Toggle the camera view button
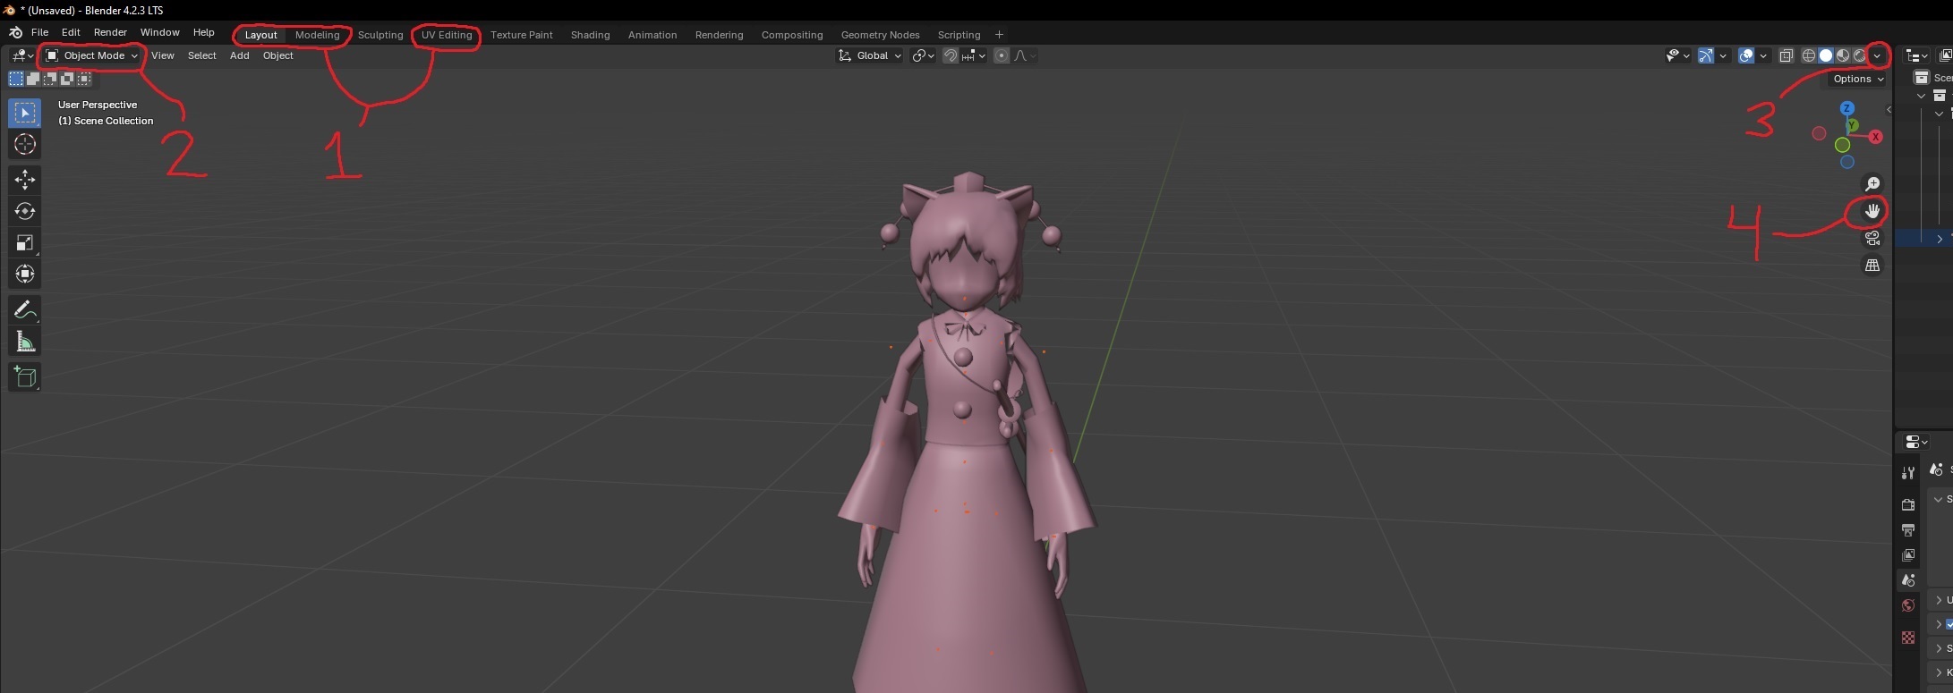This screenshot has height=693, width=1953. (x=1872, y=238)
